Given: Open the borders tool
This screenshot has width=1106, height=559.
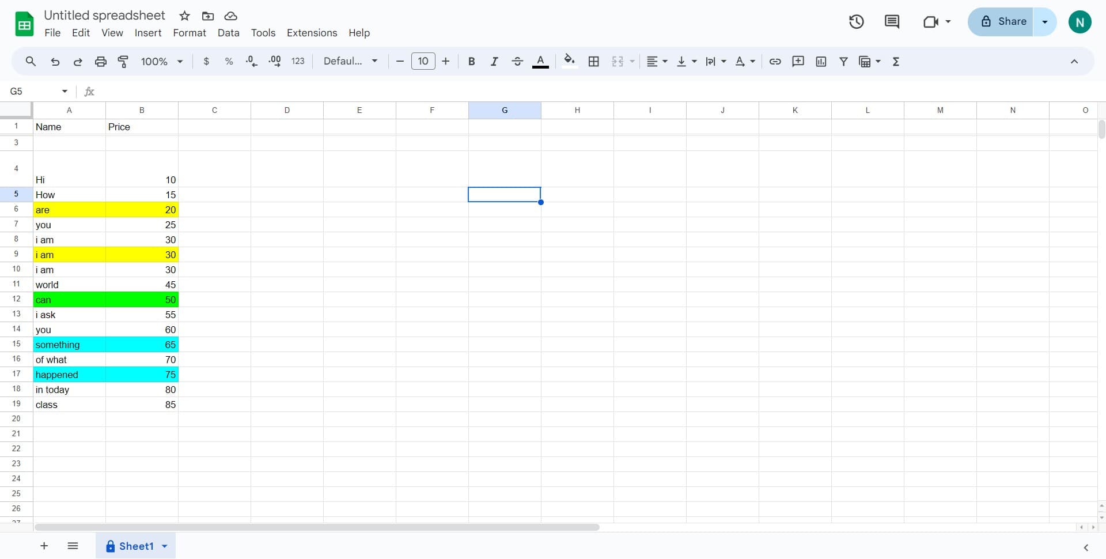Looking at the screenshot, I should pyautogui.click(x=594, y=62).
